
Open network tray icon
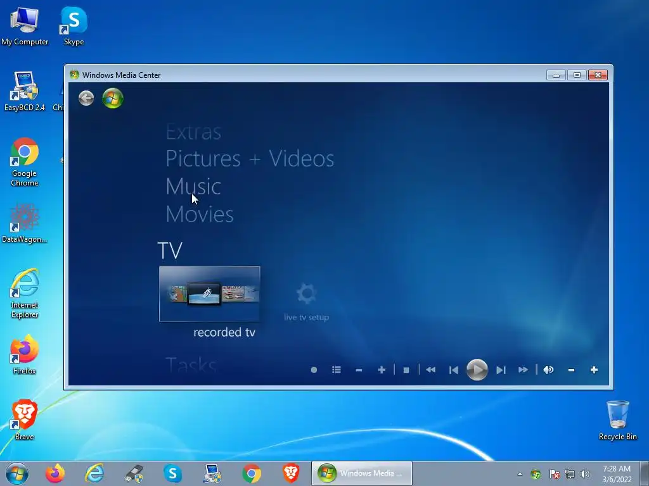[570, 474]
